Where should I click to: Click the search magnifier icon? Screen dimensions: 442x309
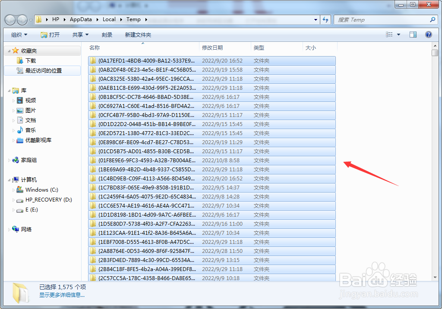coord(433,20)
